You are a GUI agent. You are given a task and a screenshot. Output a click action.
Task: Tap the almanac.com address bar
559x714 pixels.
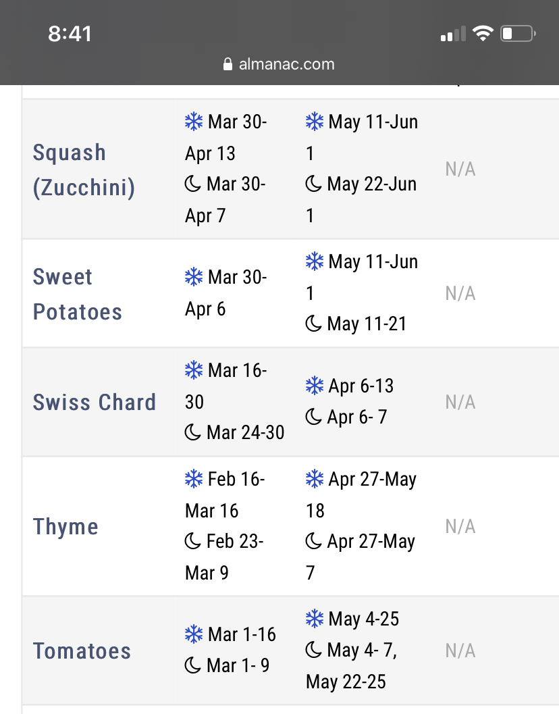pos(279,64)
